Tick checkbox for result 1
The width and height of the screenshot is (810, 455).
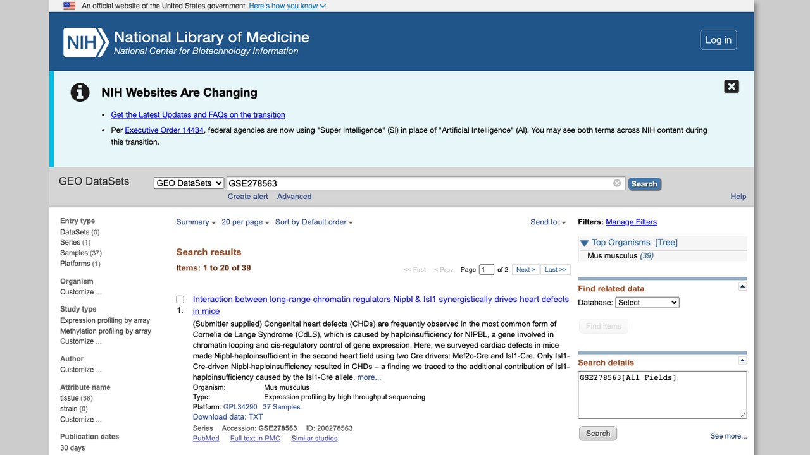[x=180, y=300]
